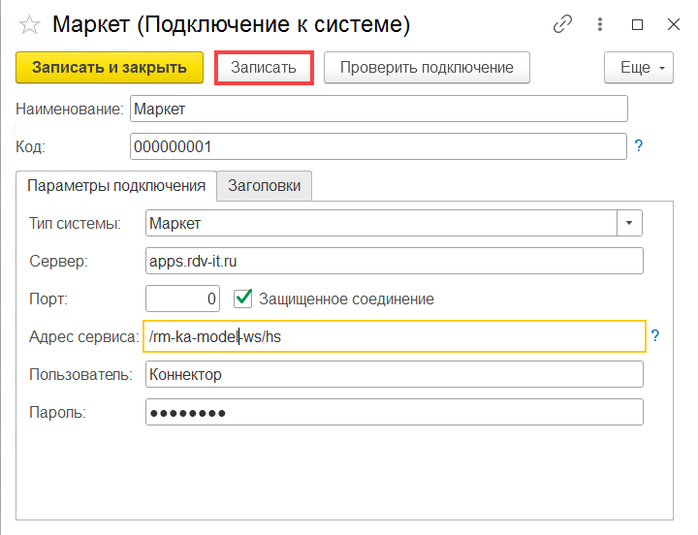
Task: Focus the Пароль password field
Action: click(393, 412)
